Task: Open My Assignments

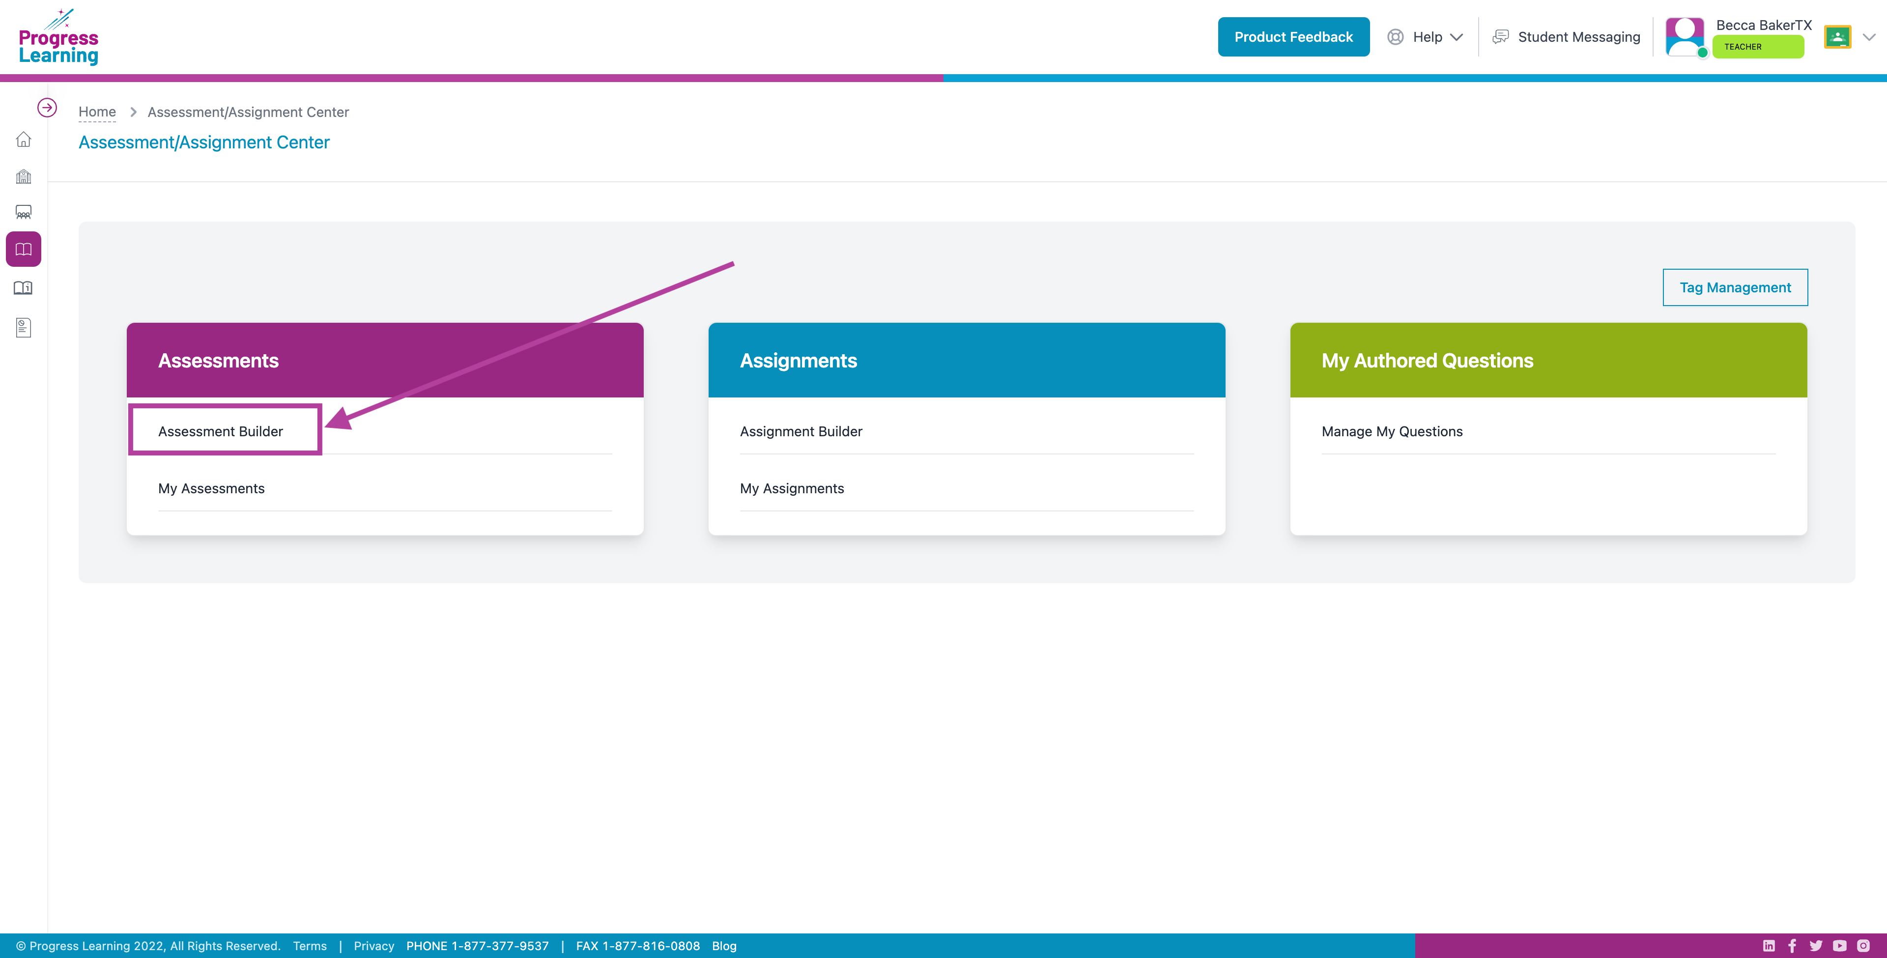Action: point(792,488)
